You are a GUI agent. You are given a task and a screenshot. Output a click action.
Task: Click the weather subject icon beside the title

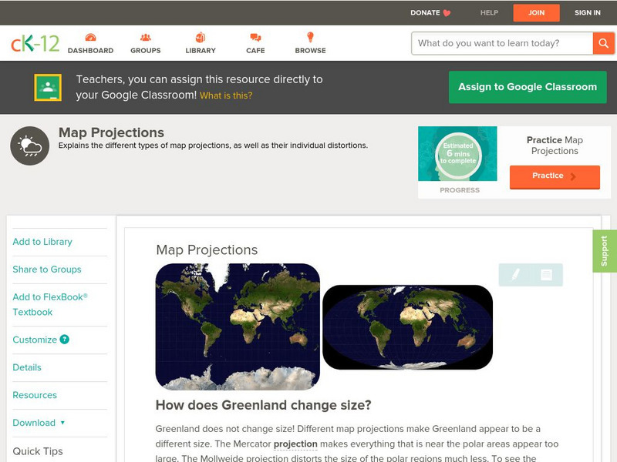pos(30,146)
